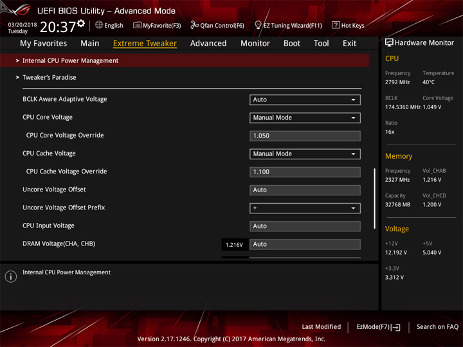Open MyFavorite list icon
463x347 pixels.
[137, 25]
